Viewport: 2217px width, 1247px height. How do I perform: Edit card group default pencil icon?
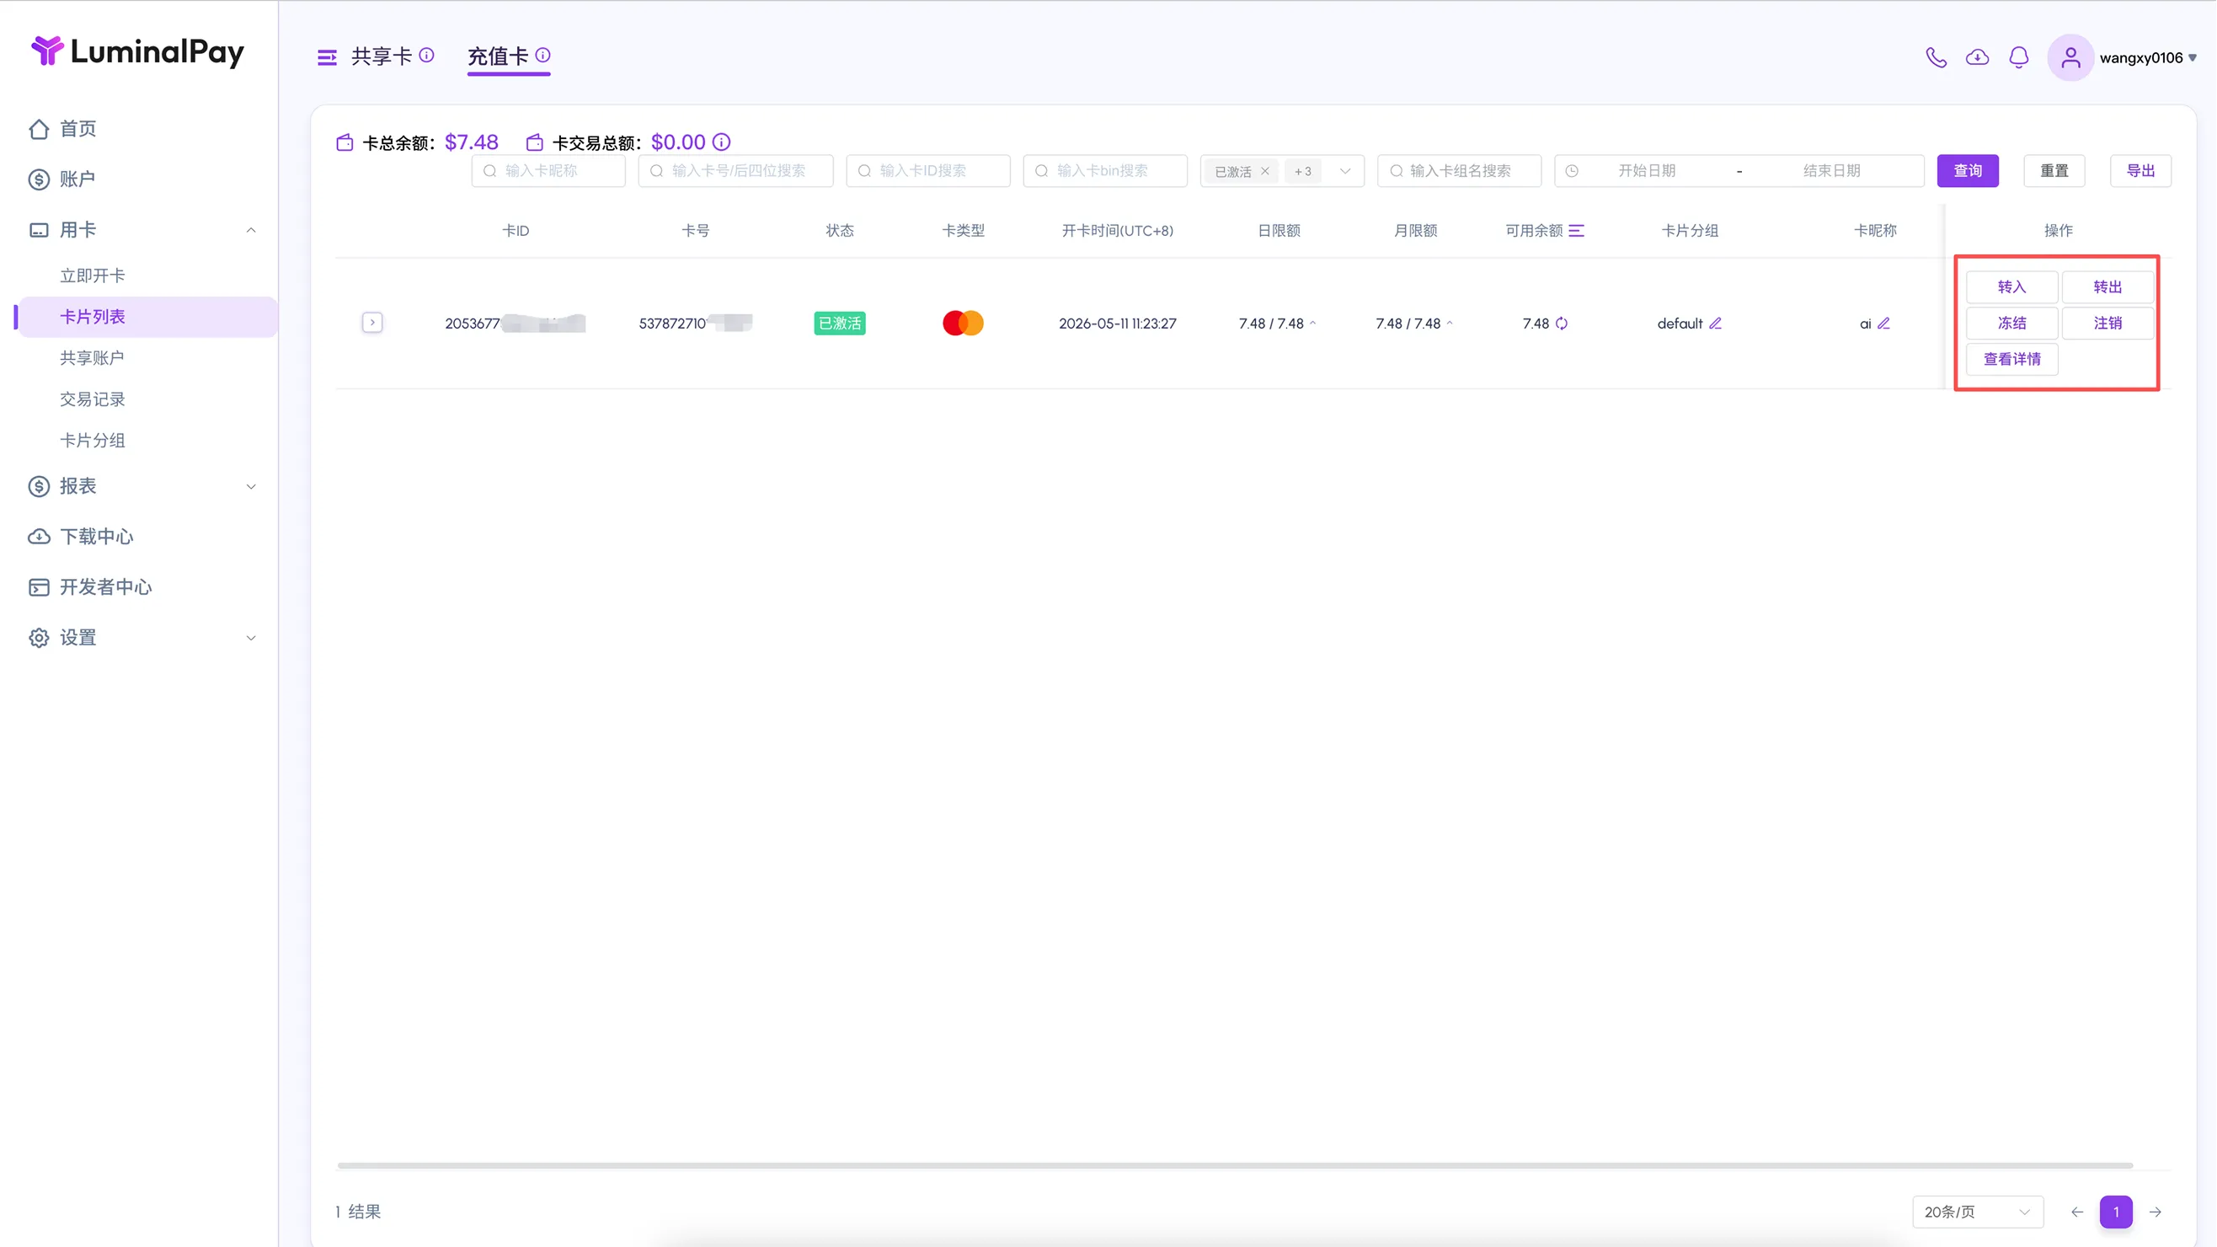pos(1715,324)
